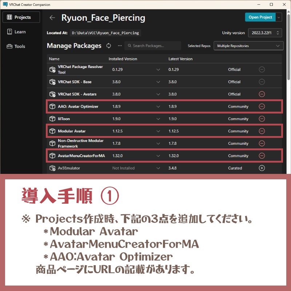Click the vertical scrollbar of the window
The width and height of the screenshot is (291, 291).
point(288,47)
